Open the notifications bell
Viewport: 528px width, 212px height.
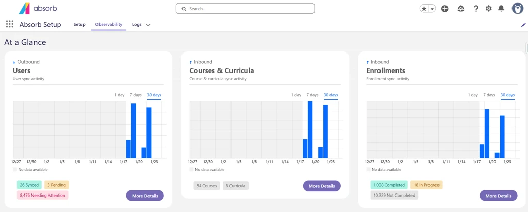[501, 9]
